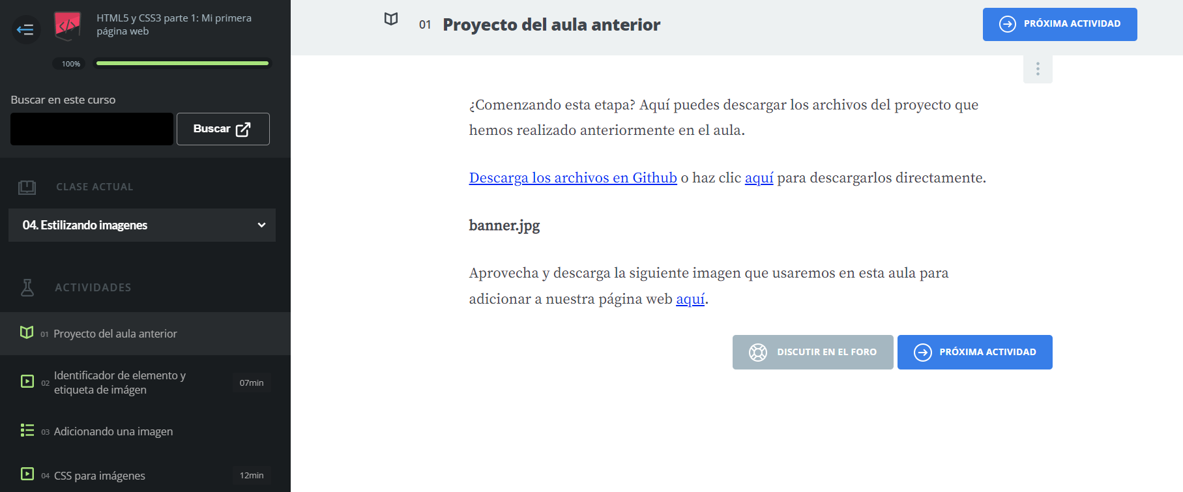
Task: Click the 100% progress badge
Action: (70, 64)
